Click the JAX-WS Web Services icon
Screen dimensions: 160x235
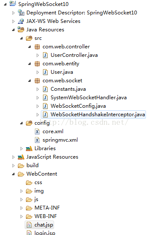coord(21,21)
